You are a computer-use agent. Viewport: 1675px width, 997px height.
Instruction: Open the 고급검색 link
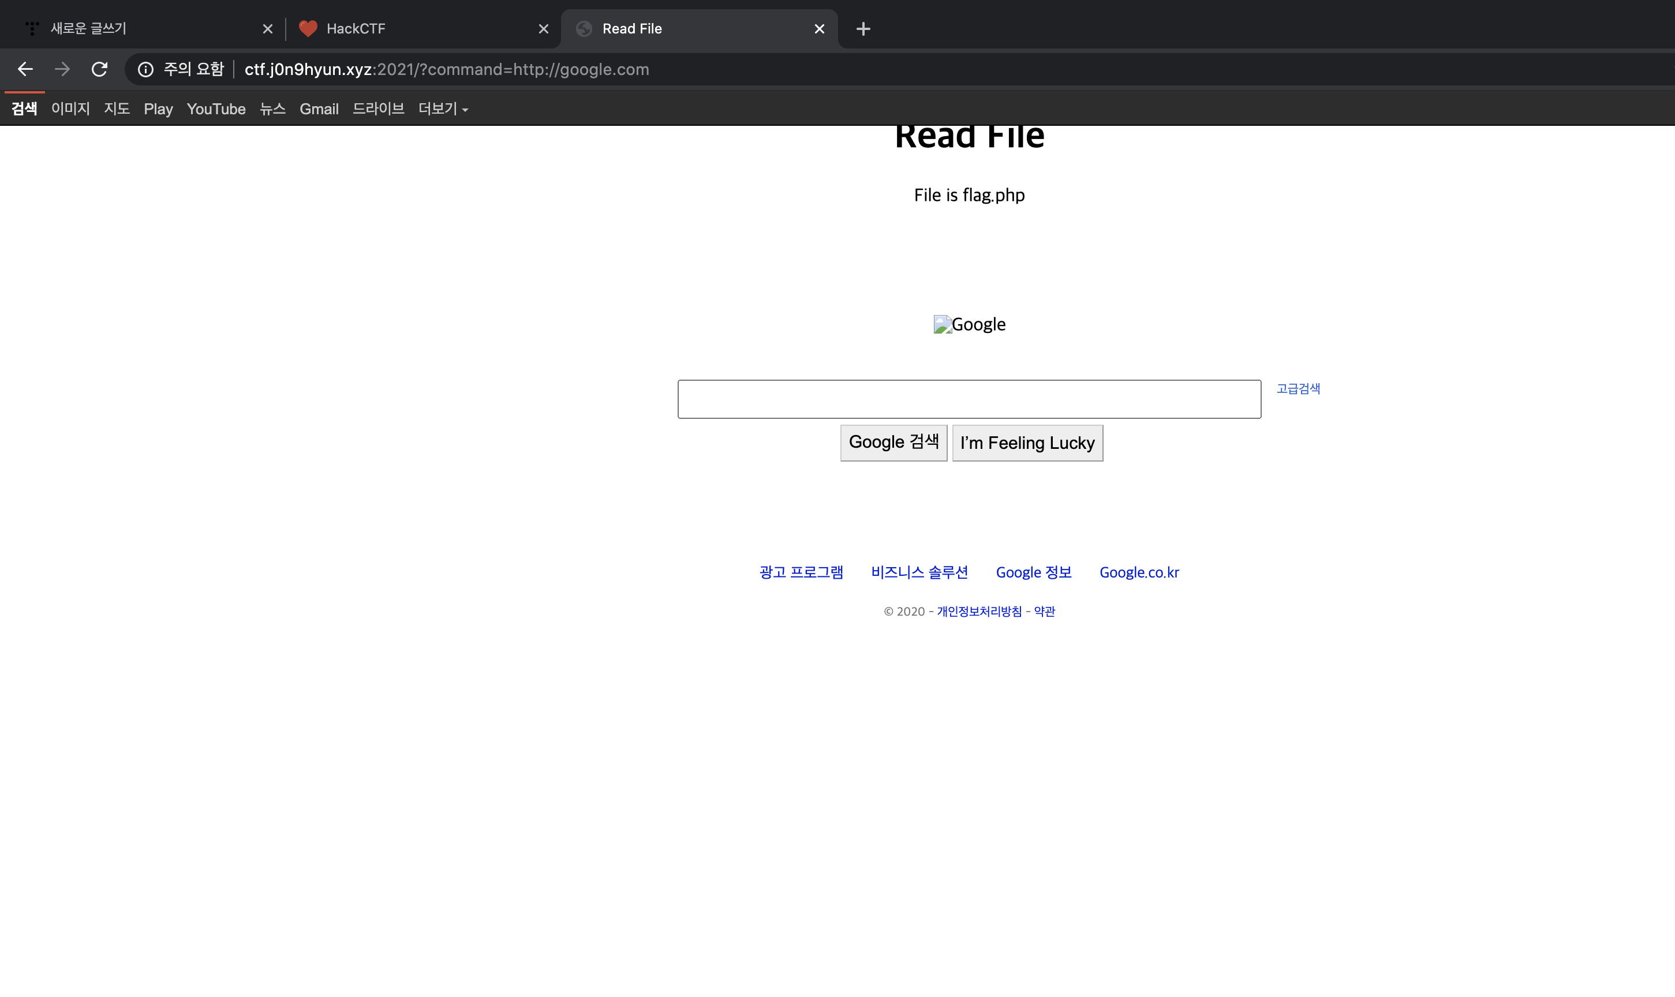point(1298,389)
